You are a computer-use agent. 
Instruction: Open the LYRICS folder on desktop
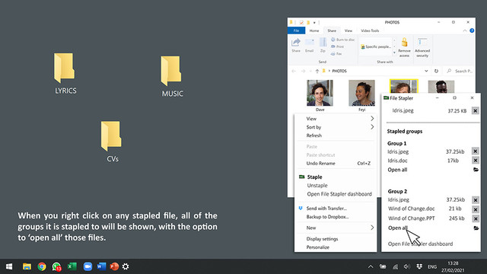[64, 68]
